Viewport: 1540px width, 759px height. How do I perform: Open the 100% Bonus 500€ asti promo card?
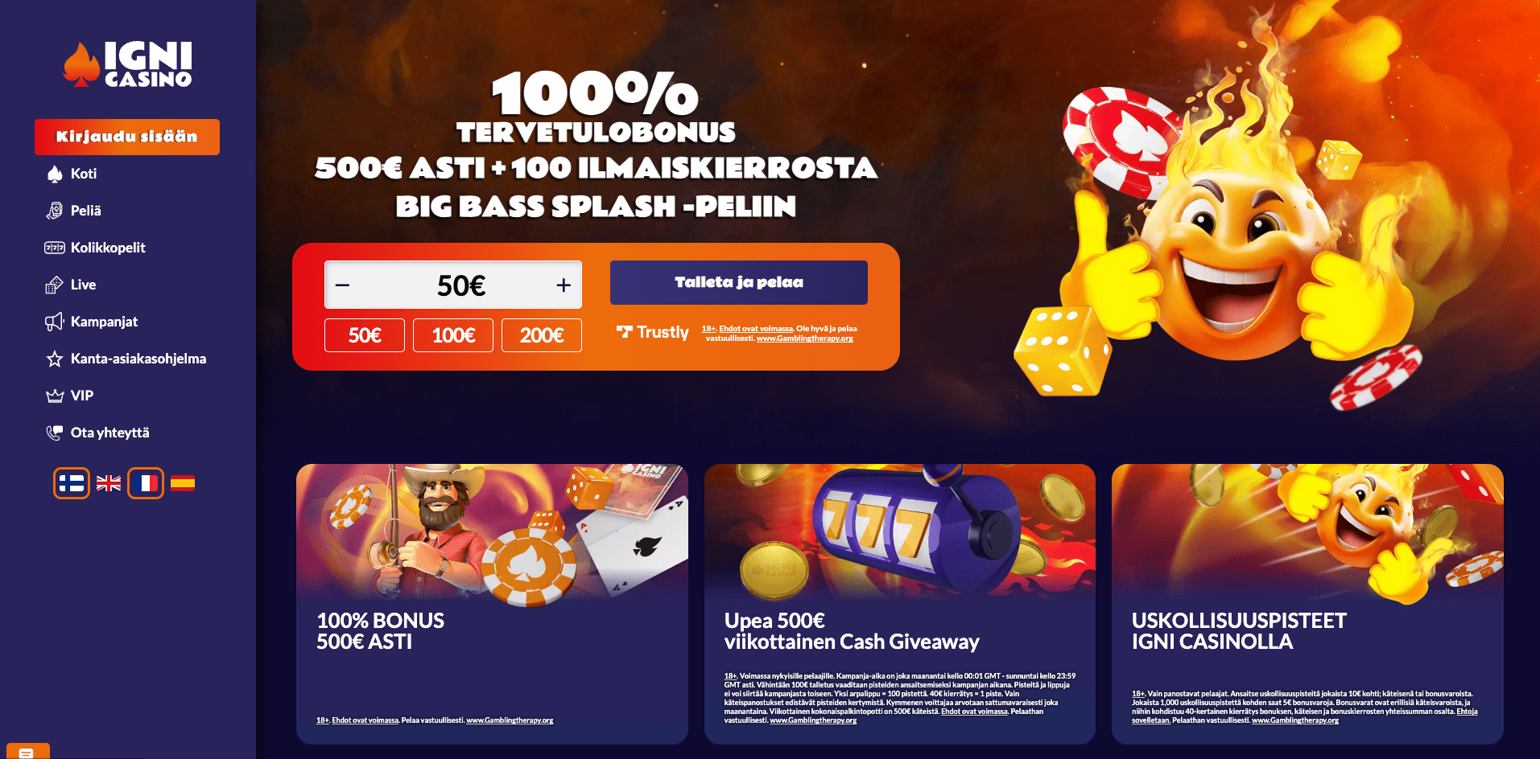click(x=492, y=604)
